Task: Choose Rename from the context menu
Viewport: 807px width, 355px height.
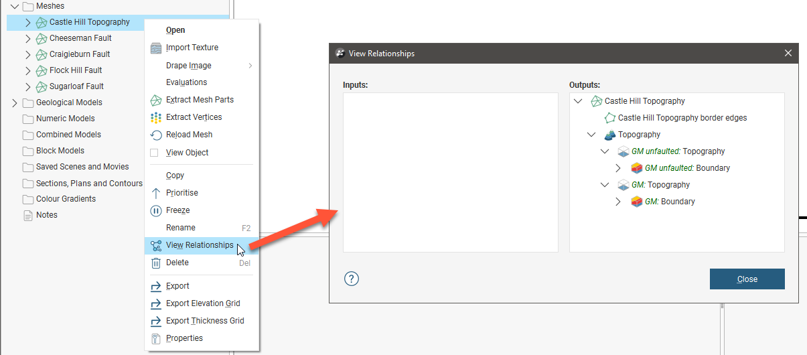Action: 181,228
